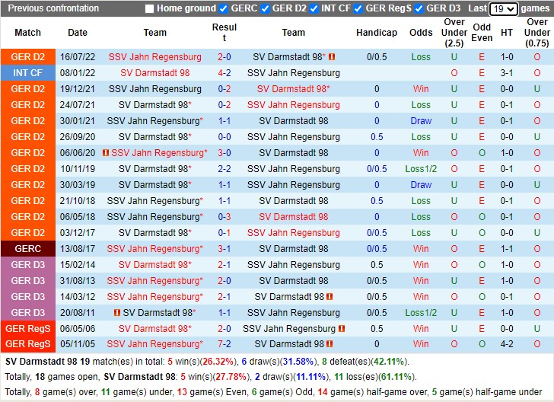Click the 4-2 result dated 08/01/22
The image size is (554, 402).
(224, 73)
